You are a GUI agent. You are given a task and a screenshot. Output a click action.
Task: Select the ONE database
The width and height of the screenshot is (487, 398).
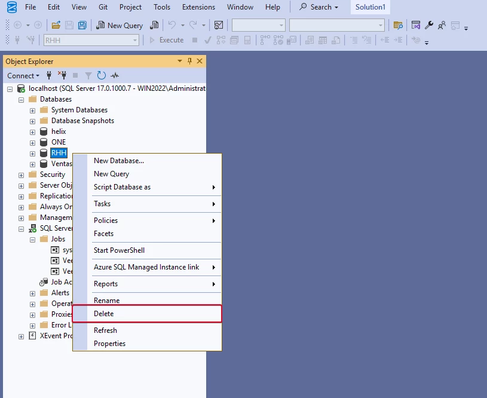[x=59, y=142]
